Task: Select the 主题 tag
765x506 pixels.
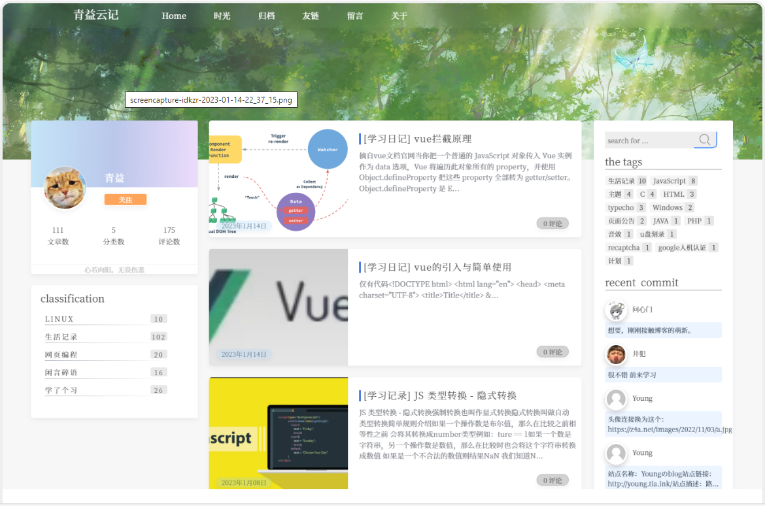Action: pyautogui.click(x=620, y=194)
